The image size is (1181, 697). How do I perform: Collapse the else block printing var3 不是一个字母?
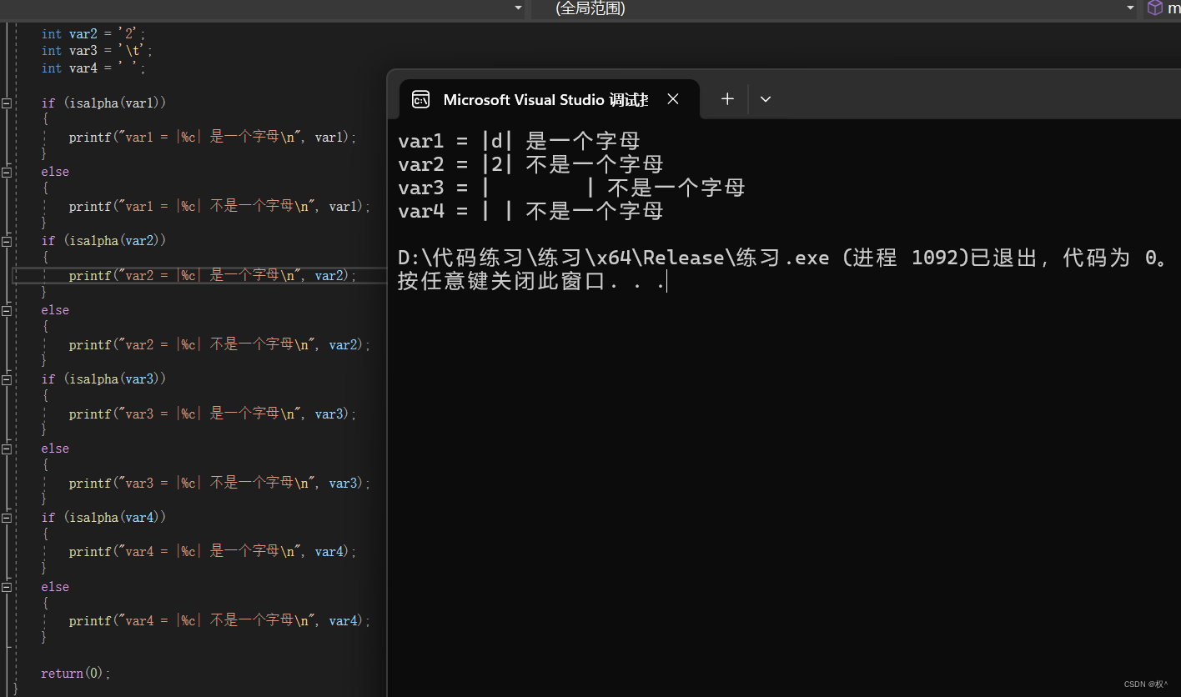tap(7, 449)
